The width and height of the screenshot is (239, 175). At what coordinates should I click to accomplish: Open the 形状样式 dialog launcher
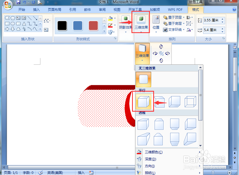point(115,38)
